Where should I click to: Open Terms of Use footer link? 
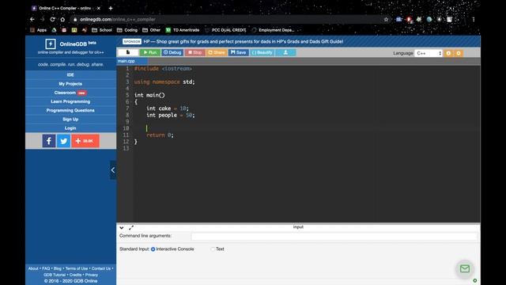pos(77,268)
